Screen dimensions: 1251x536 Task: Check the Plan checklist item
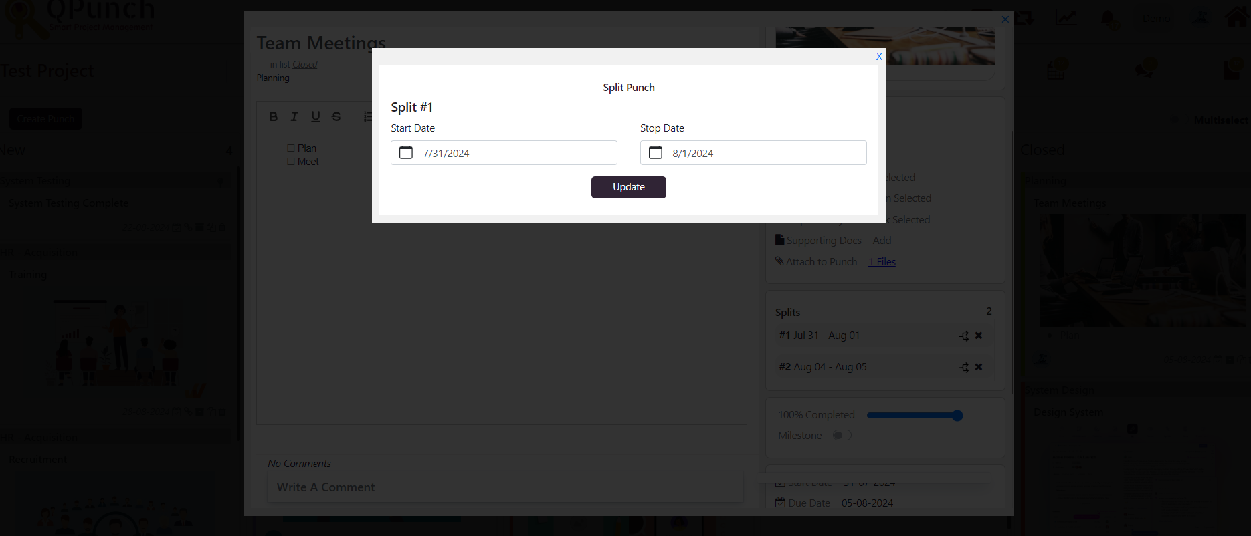tap(291, 148)
